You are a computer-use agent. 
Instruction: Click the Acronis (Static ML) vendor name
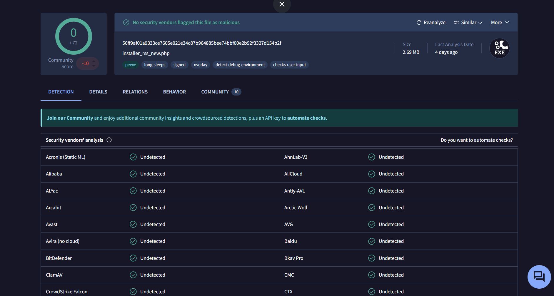65,157
